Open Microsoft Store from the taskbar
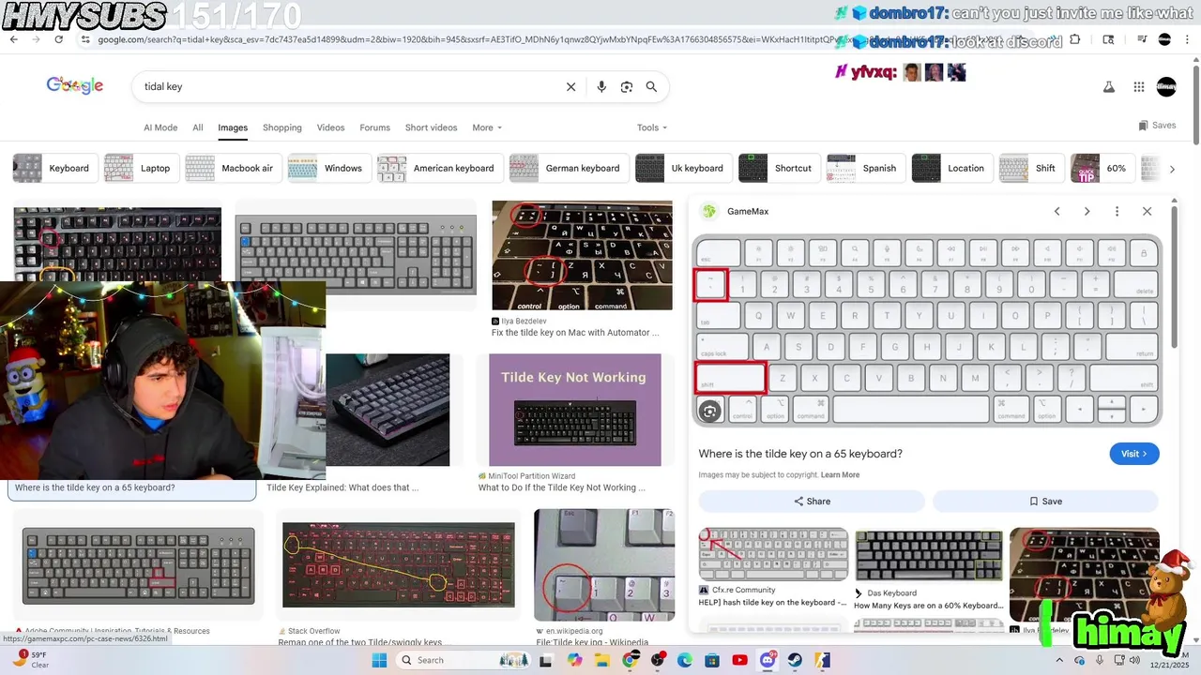 (x=712, y=660)
